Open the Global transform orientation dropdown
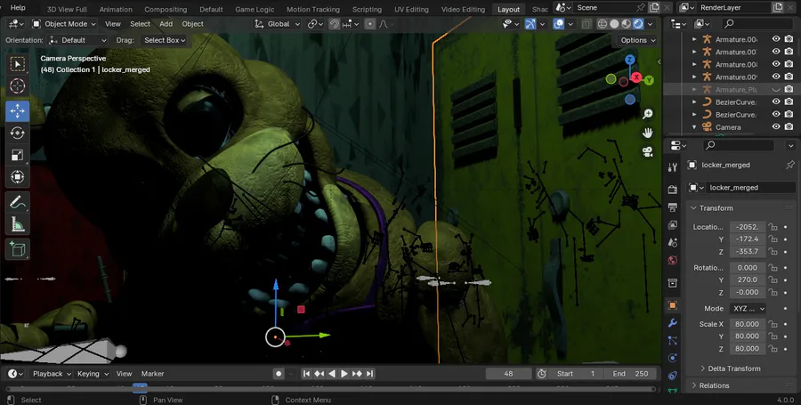This screenshot has height=405, width=801. pos(278,24)
